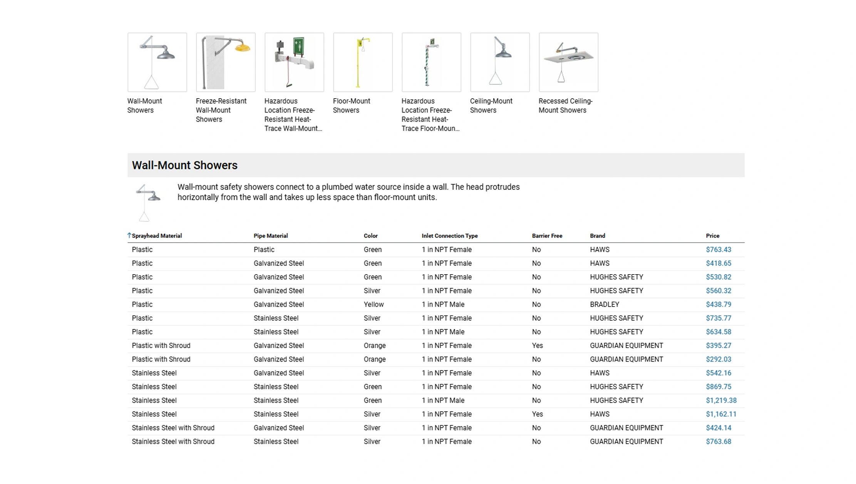Open the $395.27 price link
Screen dimensions: 856x484
point(719,345)
